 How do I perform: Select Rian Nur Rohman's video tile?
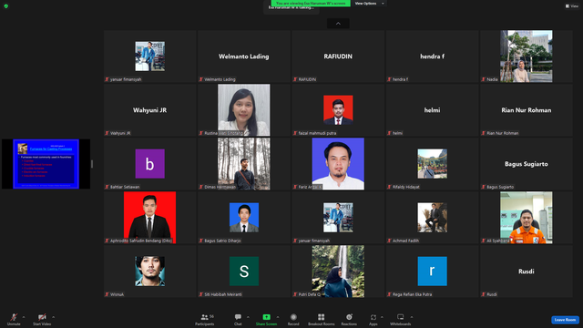click(x=527, y=110)
